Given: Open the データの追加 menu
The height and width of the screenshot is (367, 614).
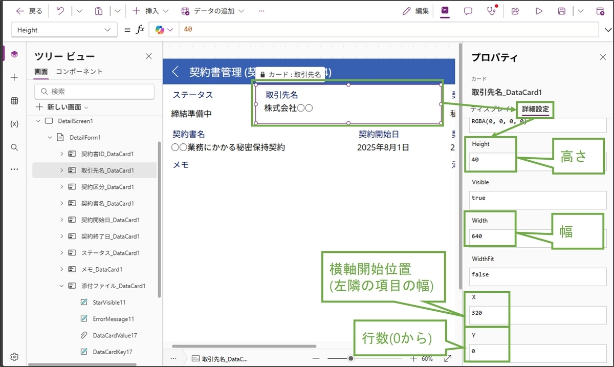Looking at the screenshot, I should click(212, 11).
